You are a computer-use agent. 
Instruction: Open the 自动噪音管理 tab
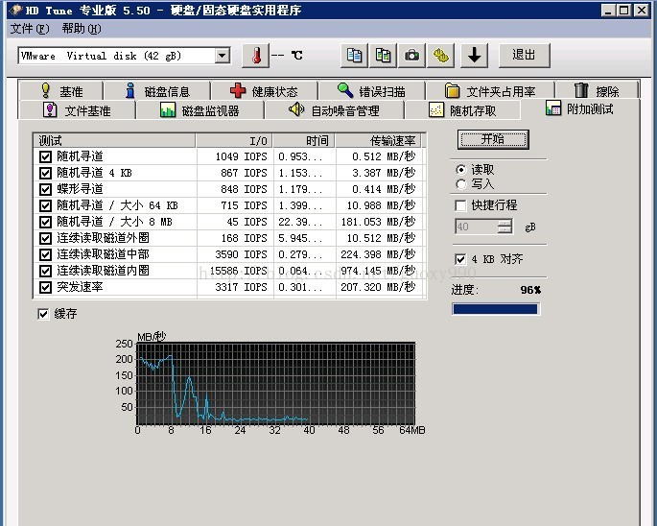tap(334, 110)
